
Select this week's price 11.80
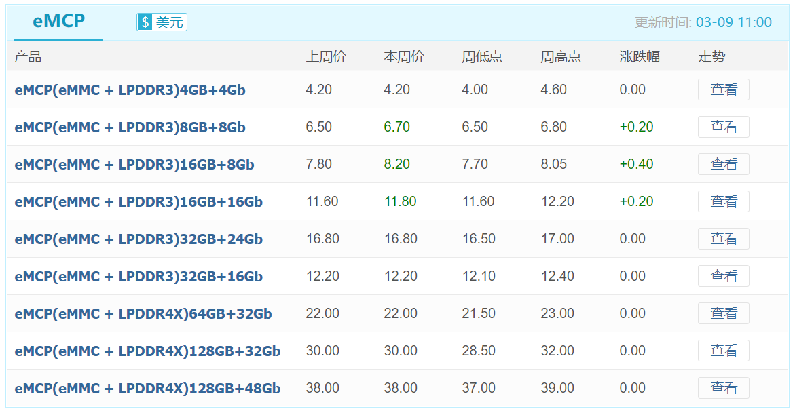[x=401, y=201]
